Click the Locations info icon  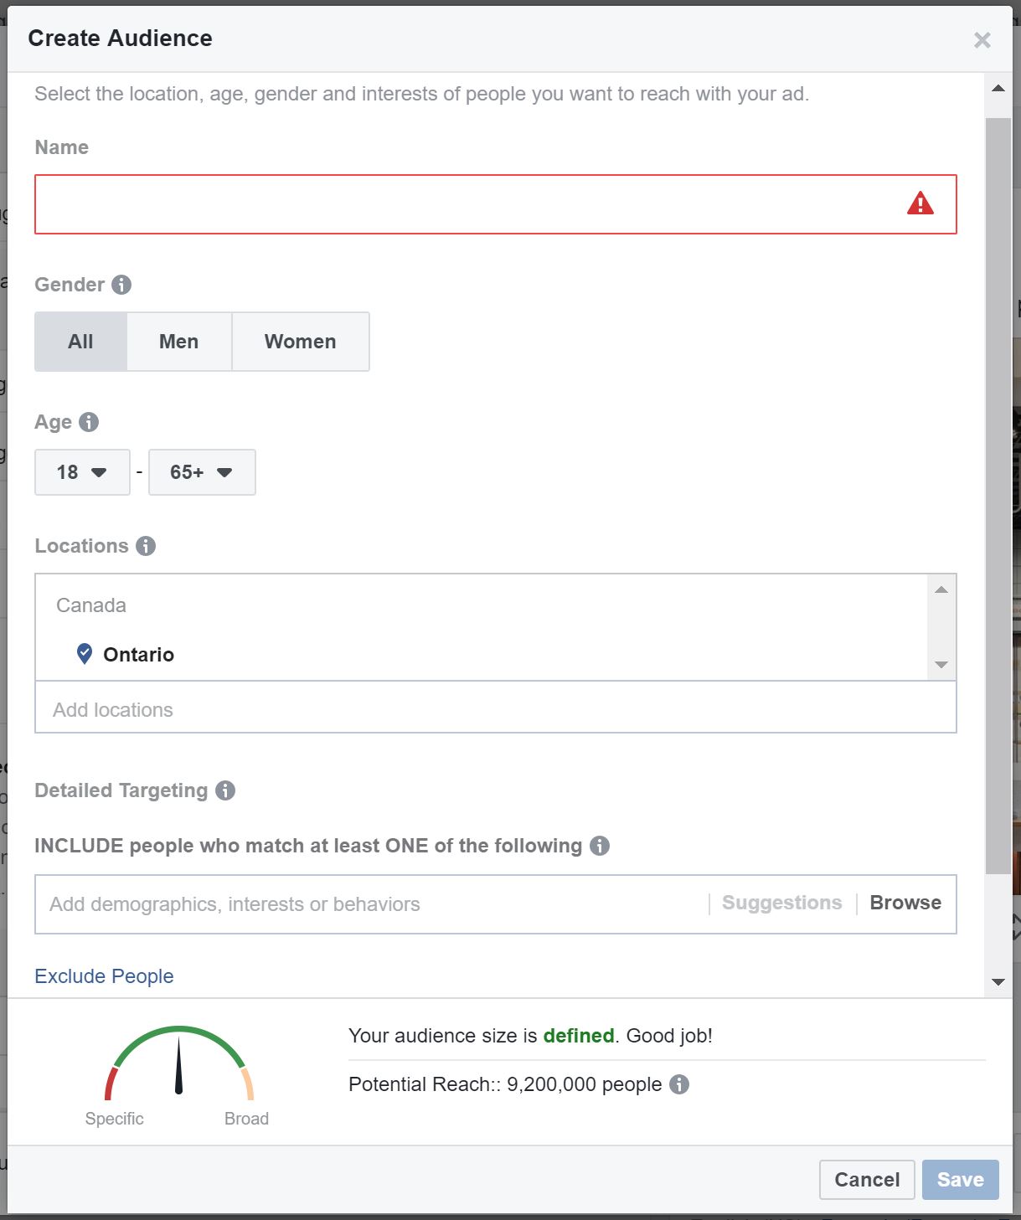point(146,546)
